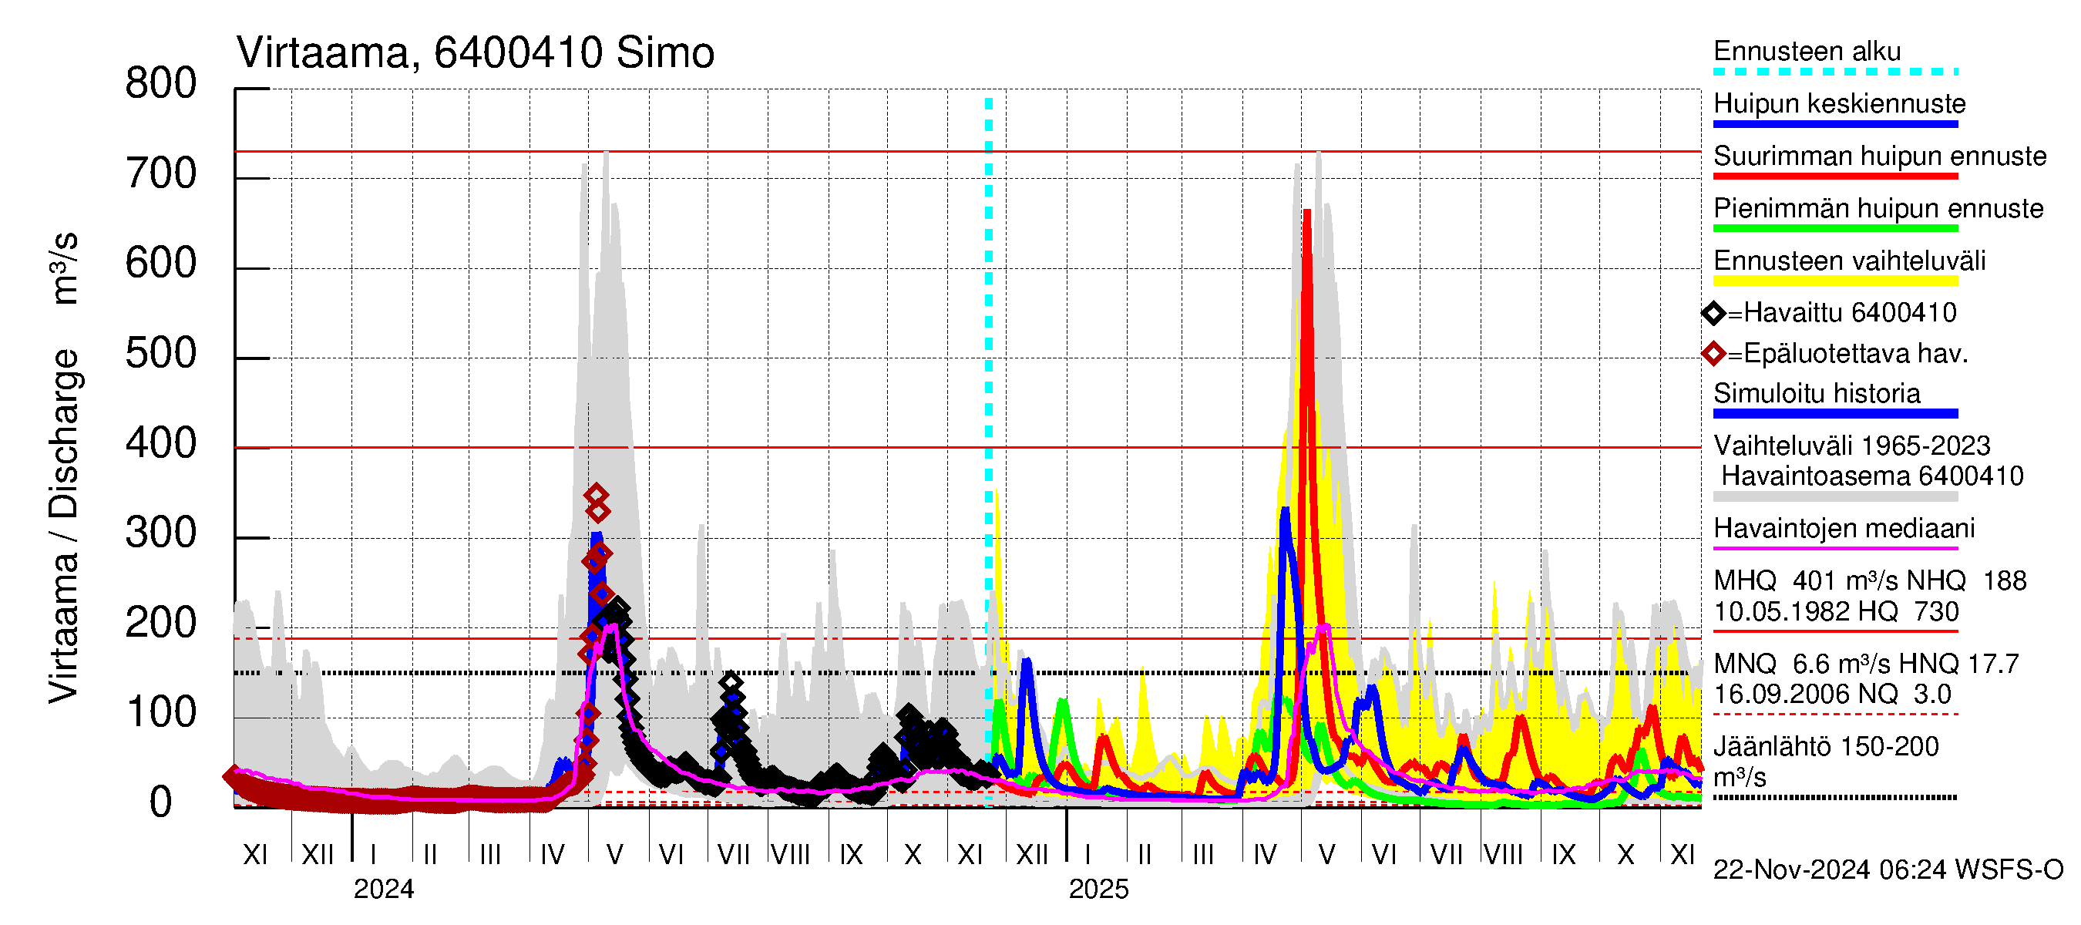Click the y-axis value 200
This screenshot has height=925, width=2081.
[x=161, y=623]
